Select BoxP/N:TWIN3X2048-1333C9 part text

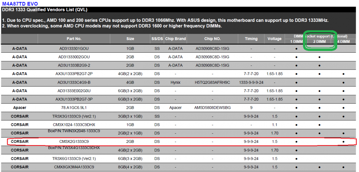click(74, 131)
